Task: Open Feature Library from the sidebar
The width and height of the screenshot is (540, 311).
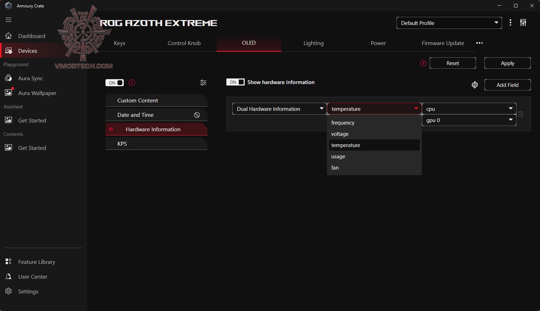Action: click(x=37, y=262)
